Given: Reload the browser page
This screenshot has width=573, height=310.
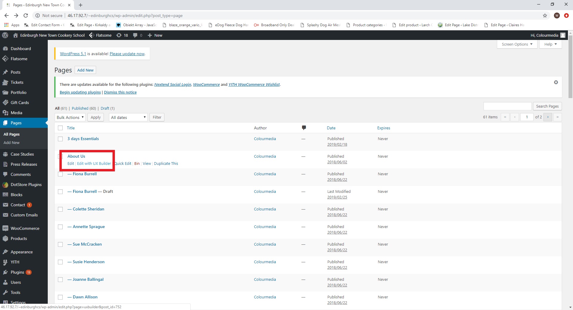Looking at the screenshot, I should tap(26, 15).
